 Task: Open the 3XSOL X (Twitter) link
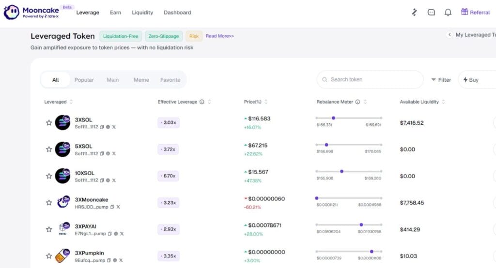coord(114,127)
